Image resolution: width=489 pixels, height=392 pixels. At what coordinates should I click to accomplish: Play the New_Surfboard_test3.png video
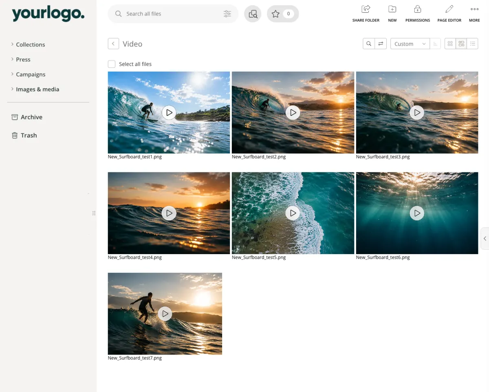coord(417,113)
